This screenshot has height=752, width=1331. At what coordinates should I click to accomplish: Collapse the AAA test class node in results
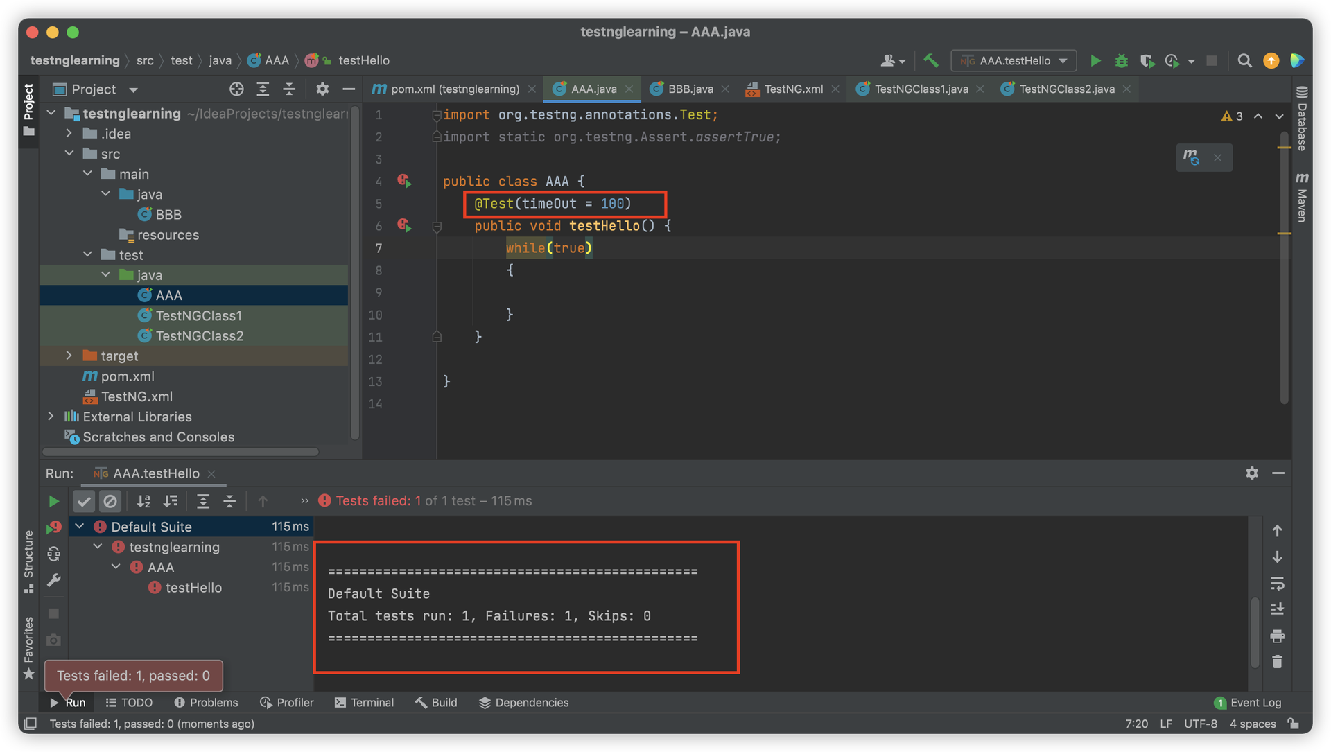click(116, 567)
